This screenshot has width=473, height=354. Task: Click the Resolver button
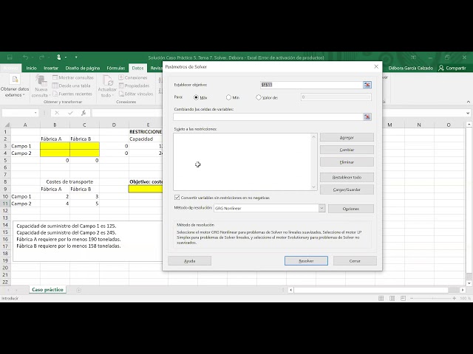(306, 260)
